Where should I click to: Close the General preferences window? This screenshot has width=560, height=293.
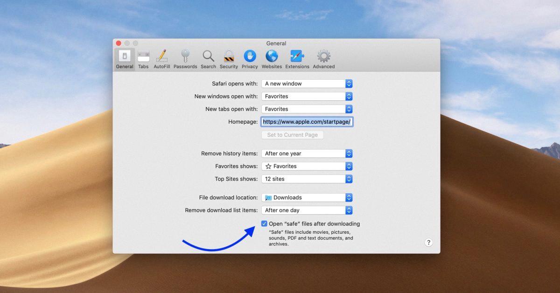click(x=119, y=43)
